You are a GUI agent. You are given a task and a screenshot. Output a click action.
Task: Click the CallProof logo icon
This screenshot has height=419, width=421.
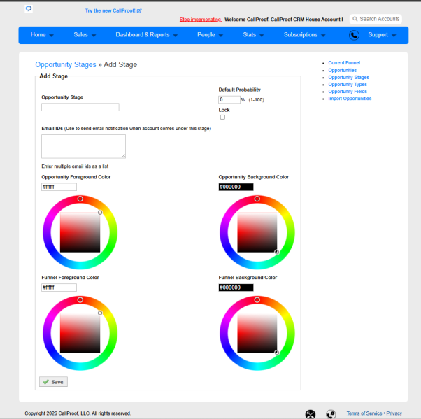coord(29,9)
